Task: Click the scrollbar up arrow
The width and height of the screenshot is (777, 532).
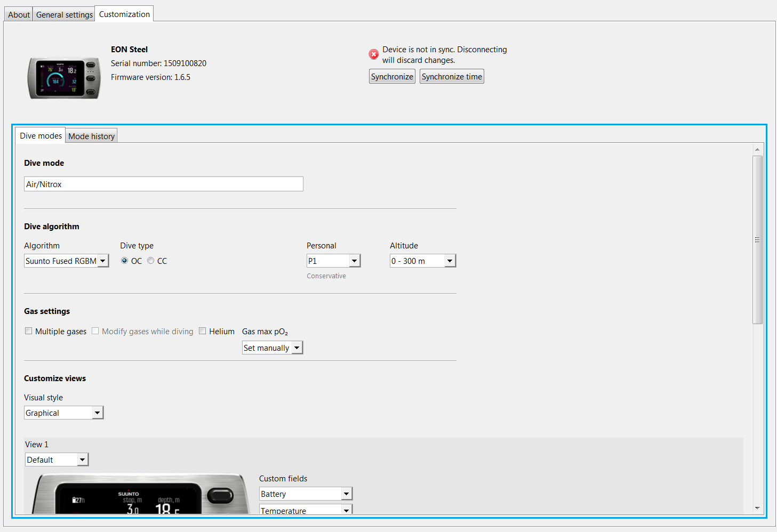Action: point(757,149)
